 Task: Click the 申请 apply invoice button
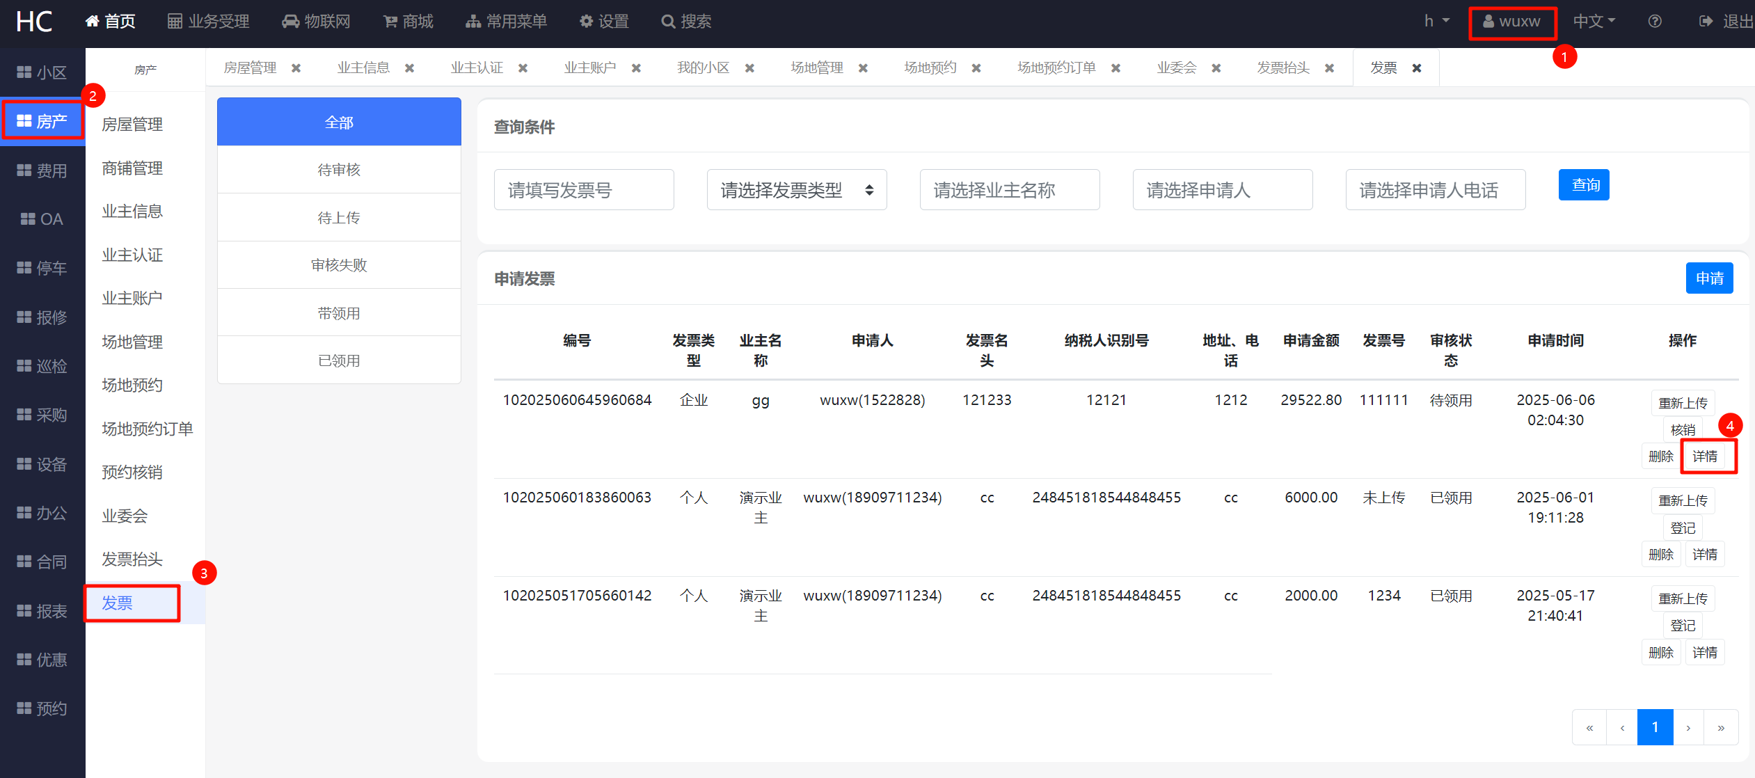pos(1709,278)
